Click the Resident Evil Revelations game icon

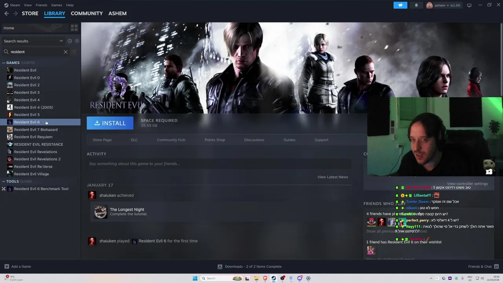pos(10,152)
